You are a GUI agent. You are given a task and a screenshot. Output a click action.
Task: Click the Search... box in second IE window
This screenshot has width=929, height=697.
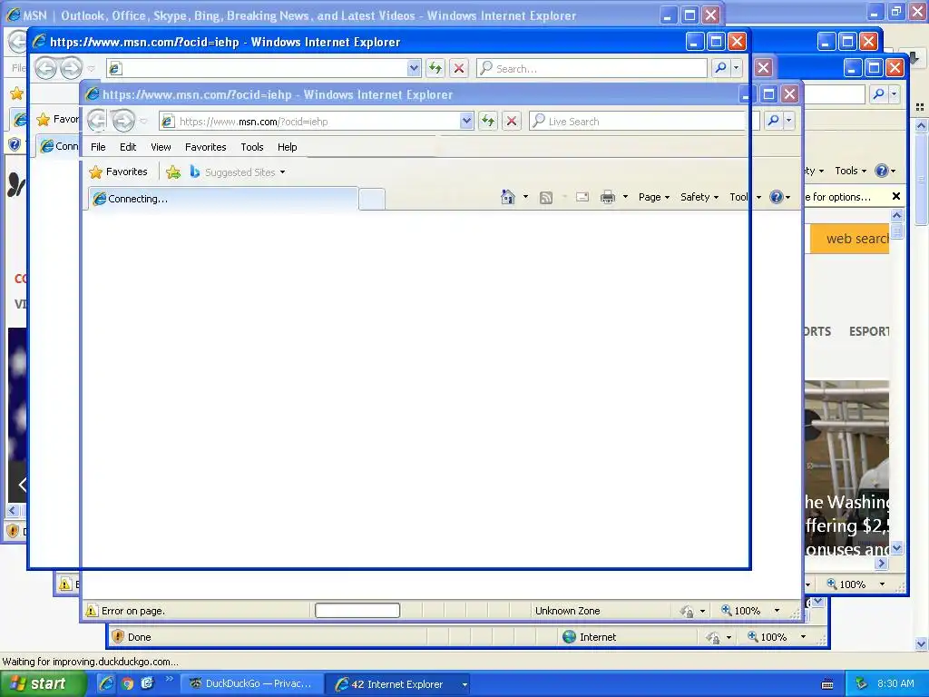coord(592,68)
